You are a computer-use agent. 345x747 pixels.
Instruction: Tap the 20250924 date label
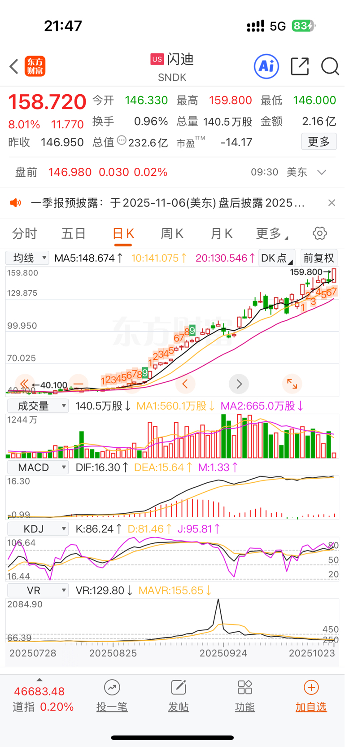tap(223, 653)
